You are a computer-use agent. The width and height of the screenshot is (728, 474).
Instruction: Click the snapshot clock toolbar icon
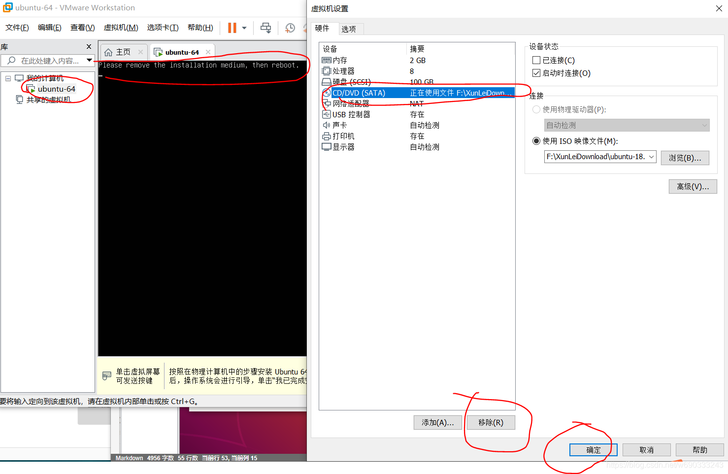click(290, 28)
